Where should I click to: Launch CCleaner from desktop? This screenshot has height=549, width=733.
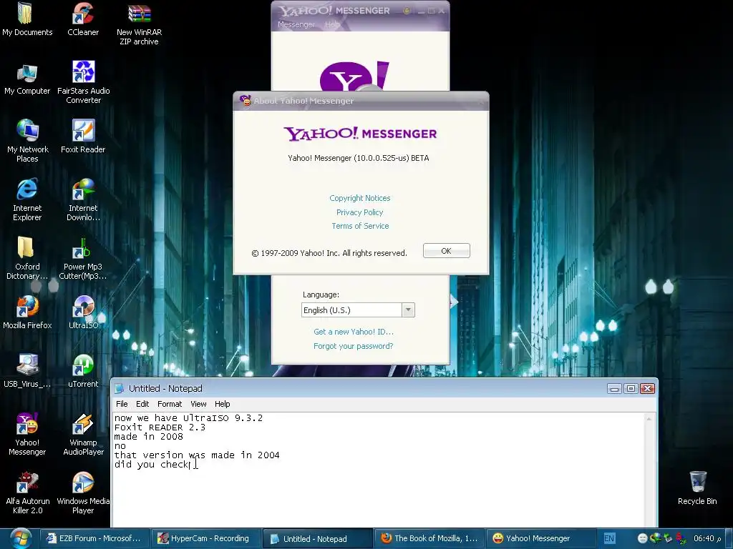[83, 19]
